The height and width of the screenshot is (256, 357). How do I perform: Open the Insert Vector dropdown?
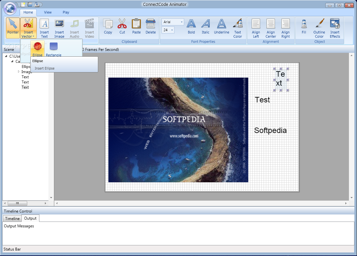[28, 28]
